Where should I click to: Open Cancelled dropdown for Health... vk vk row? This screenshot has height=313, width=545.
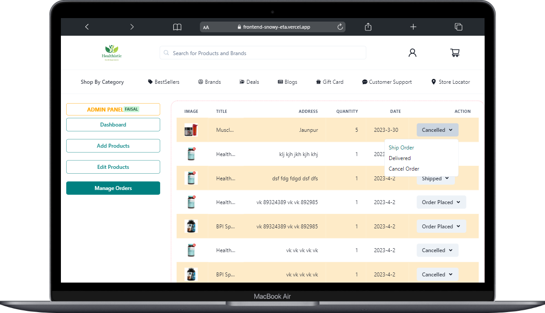(x=437, y=250)
